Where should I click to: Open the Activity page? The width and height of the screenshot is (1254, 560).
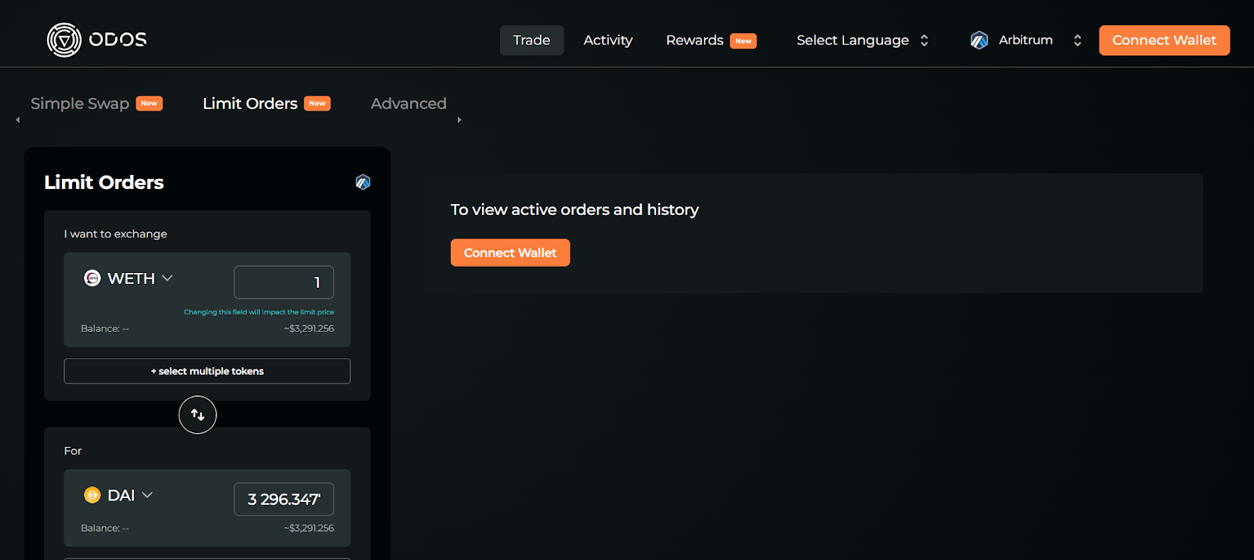[x=607, y=40]
